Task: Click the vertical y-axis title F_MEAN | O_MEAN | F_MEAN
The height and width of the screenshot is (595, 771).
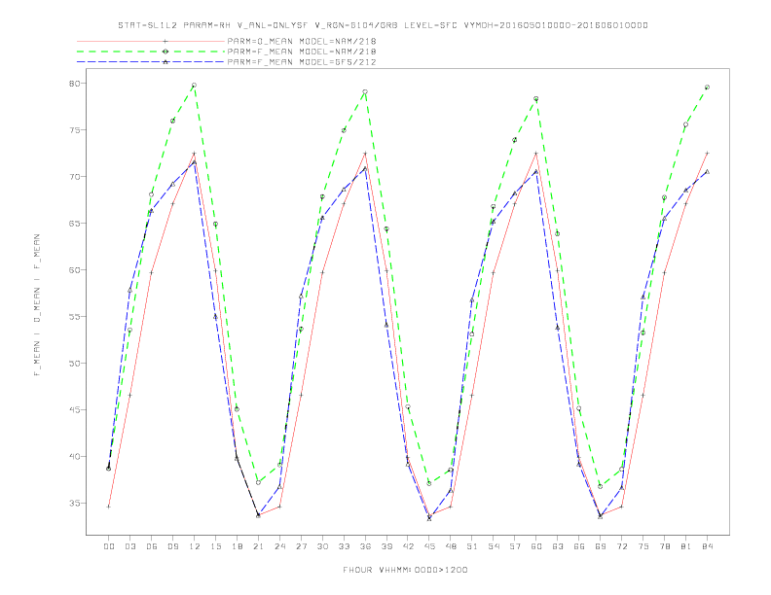Action: pyautogui.click(x=37, y=305)
